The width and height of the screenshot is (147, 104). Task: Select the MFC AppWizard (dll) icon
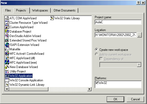tap(7, 58)
